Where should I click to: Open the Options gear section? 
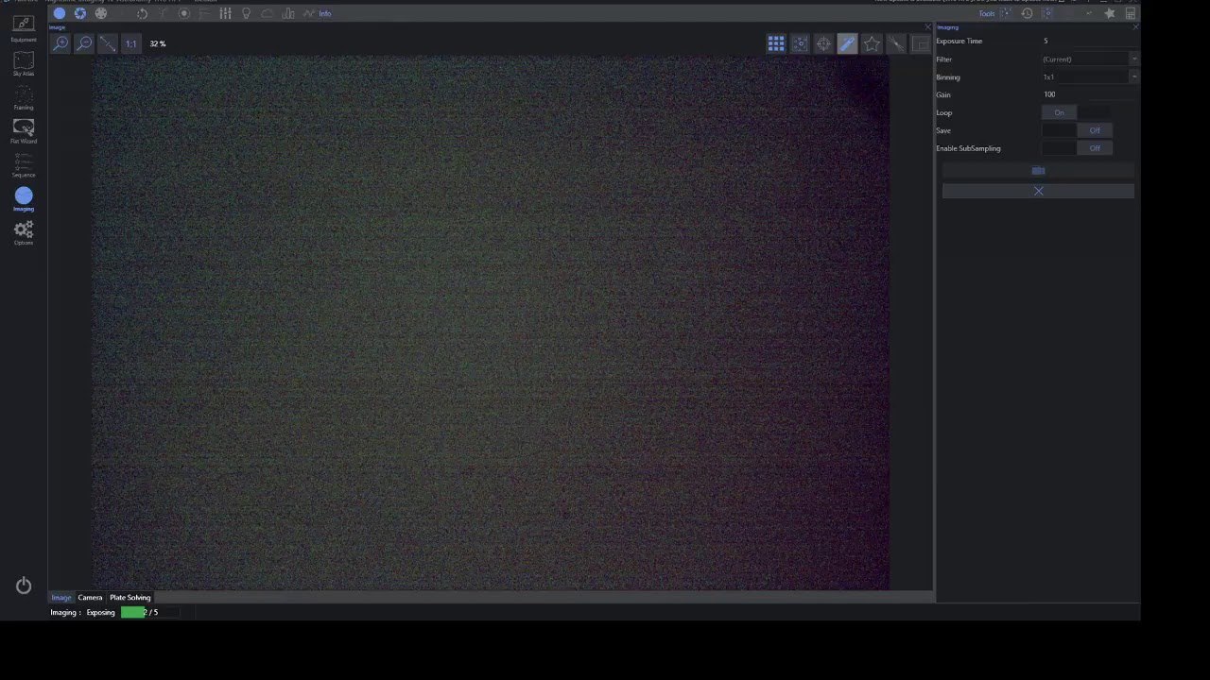pos(24,233)
